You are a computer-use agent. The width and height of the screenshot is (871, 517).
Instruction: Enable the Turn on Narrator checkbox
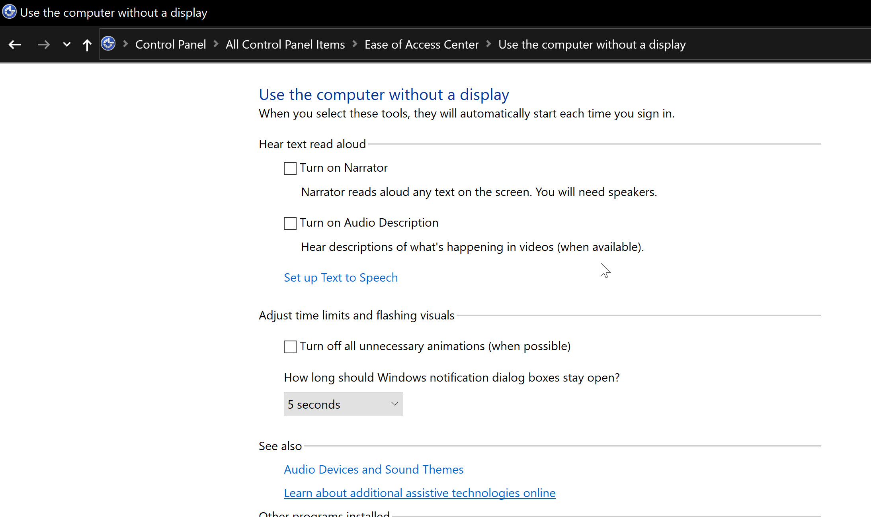tap(290, 168)
